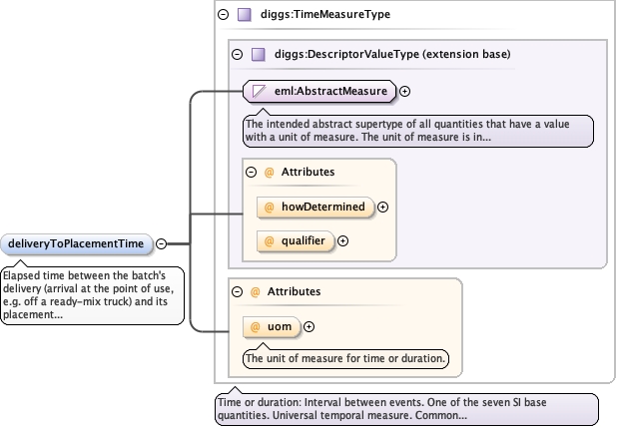This screenshot has height=429, width=617.
Task: Click the diggs:TimeMeasureType title text
Action: click(325, 15)
